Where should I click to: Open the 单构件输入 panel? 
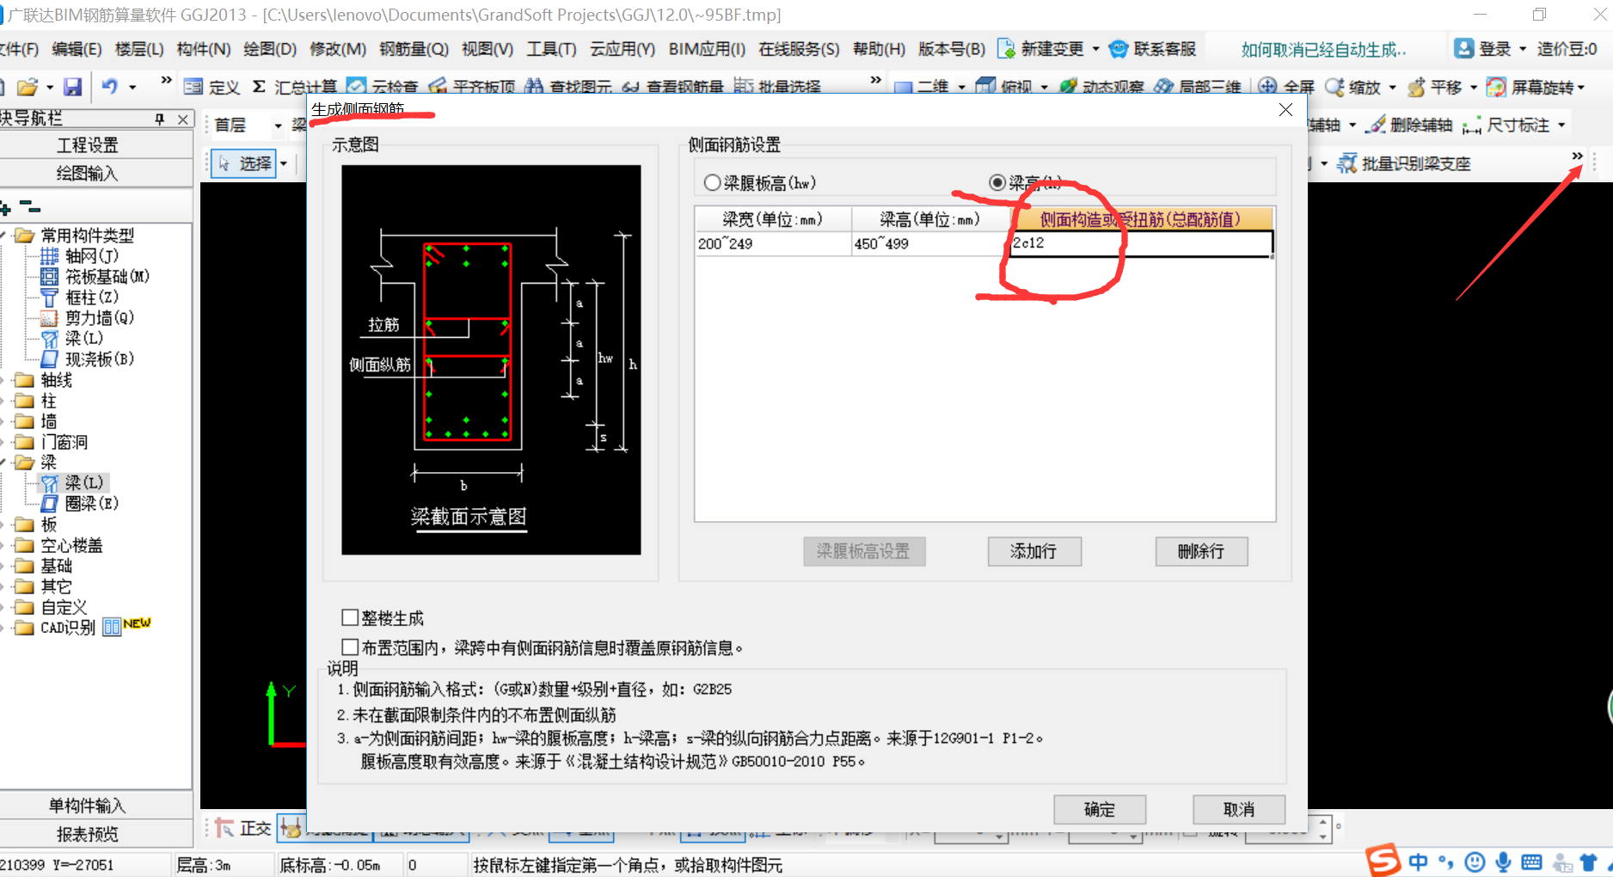coord(88,805)
